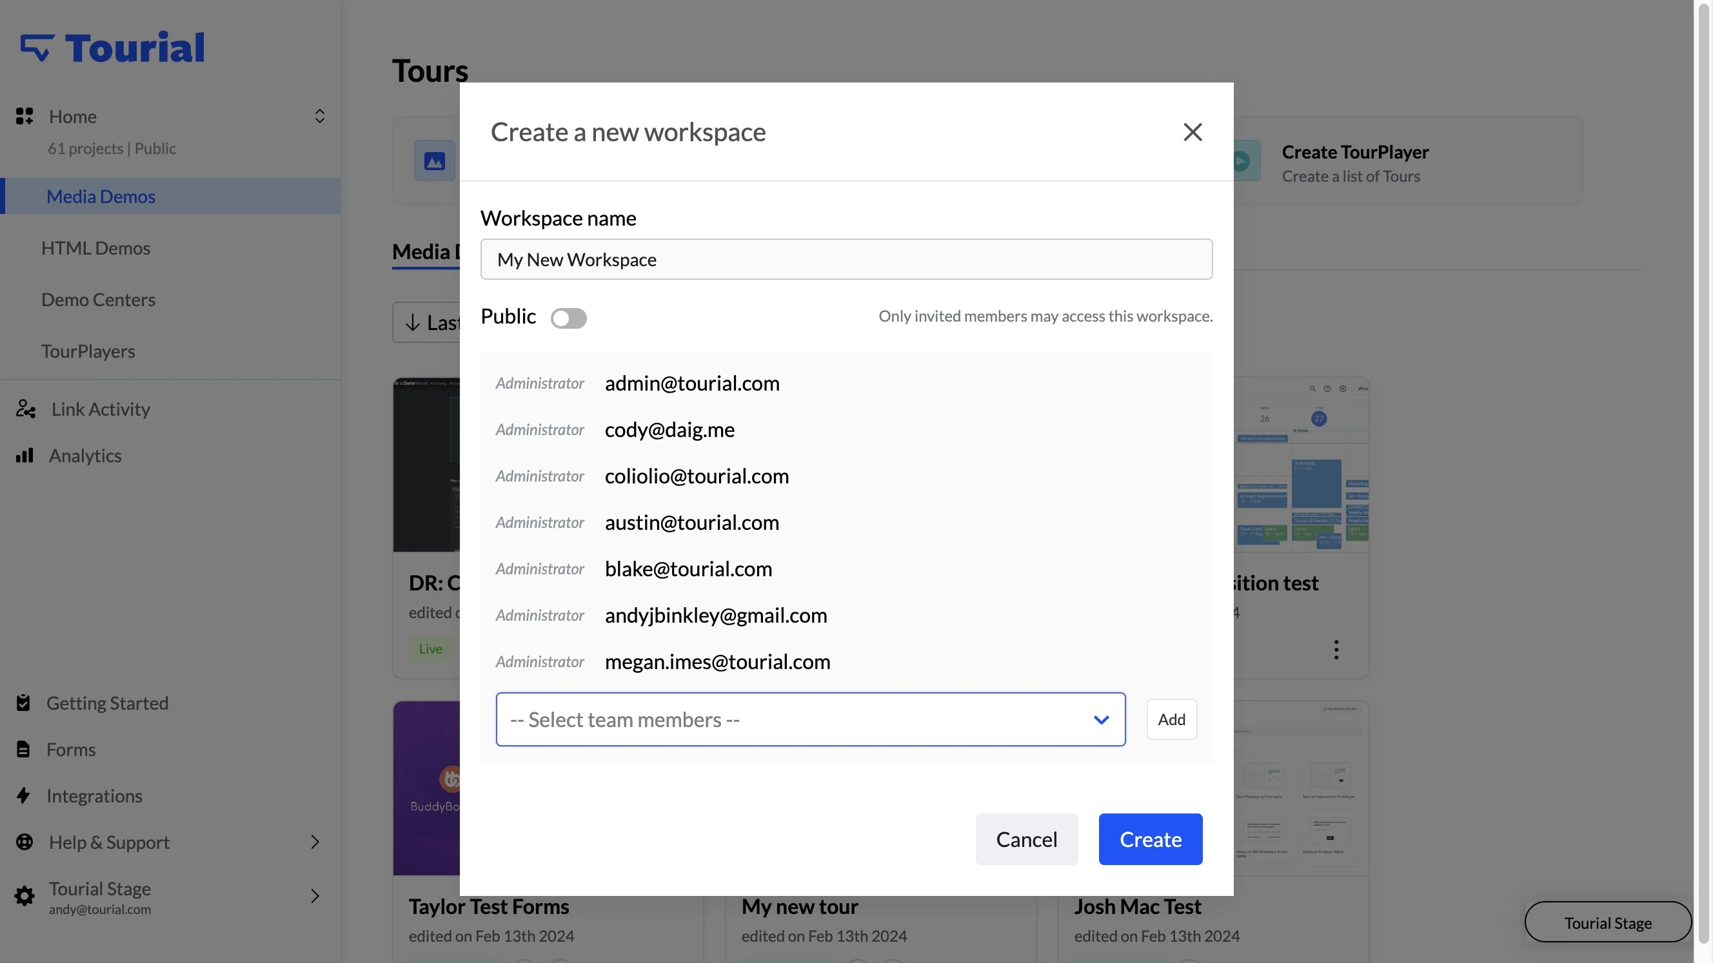Click the andy@tourial.com account email
The width and height of the screenshot is (1713, 963).
(100, 909)
